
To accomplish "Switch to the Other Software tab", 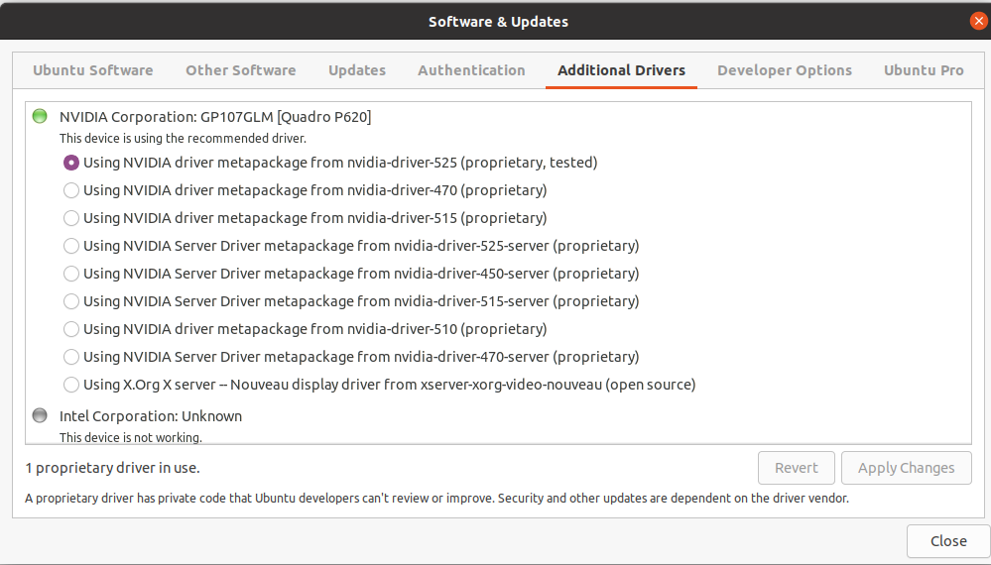I will point(241,70).
